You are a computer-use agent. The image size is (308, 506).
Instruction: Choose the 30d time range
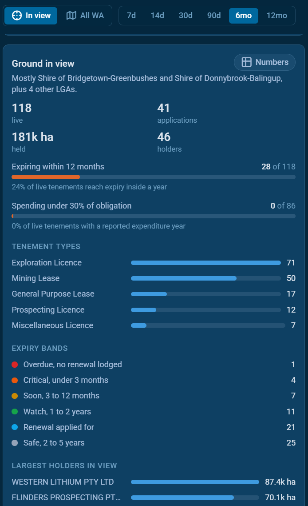tap(186, 16)
